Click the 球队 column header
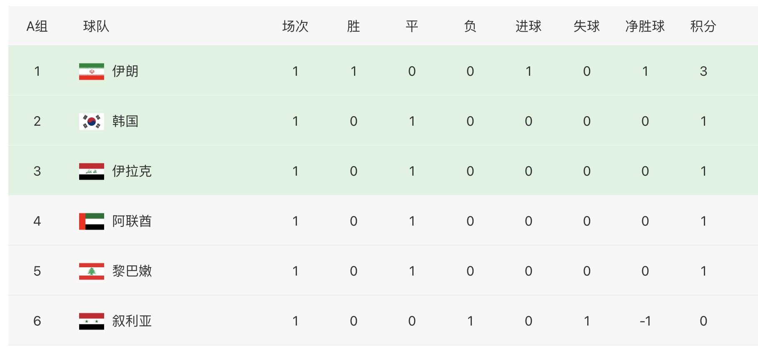 pyautogui.click(x=96, y=26)
